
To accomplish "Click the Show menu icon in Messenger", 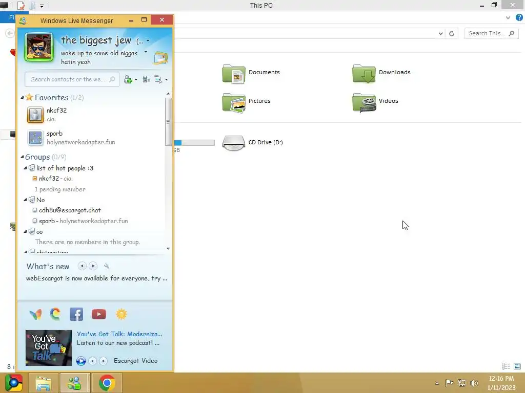I will click(x=158, y=79).
